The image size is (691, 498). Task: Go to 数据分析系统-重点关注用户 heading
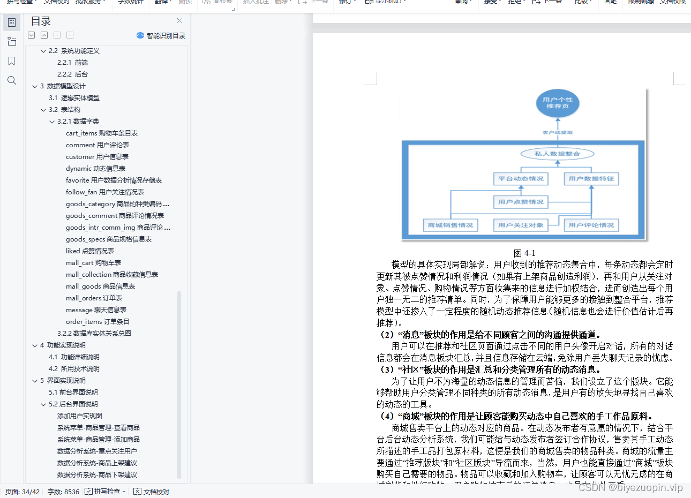coord(97,451)
